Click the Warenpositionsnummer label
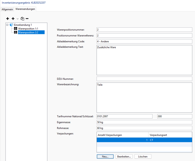The width and height of the screenshot is (195, 161). 71,30
